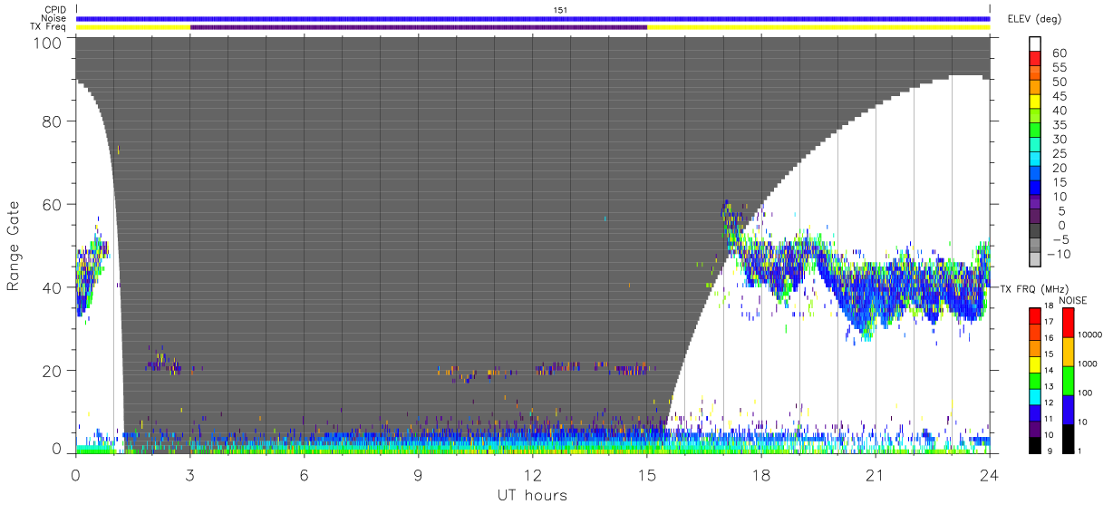Click the 9 tick label on UT axis
1113x514 pixels.
(419, 475)
